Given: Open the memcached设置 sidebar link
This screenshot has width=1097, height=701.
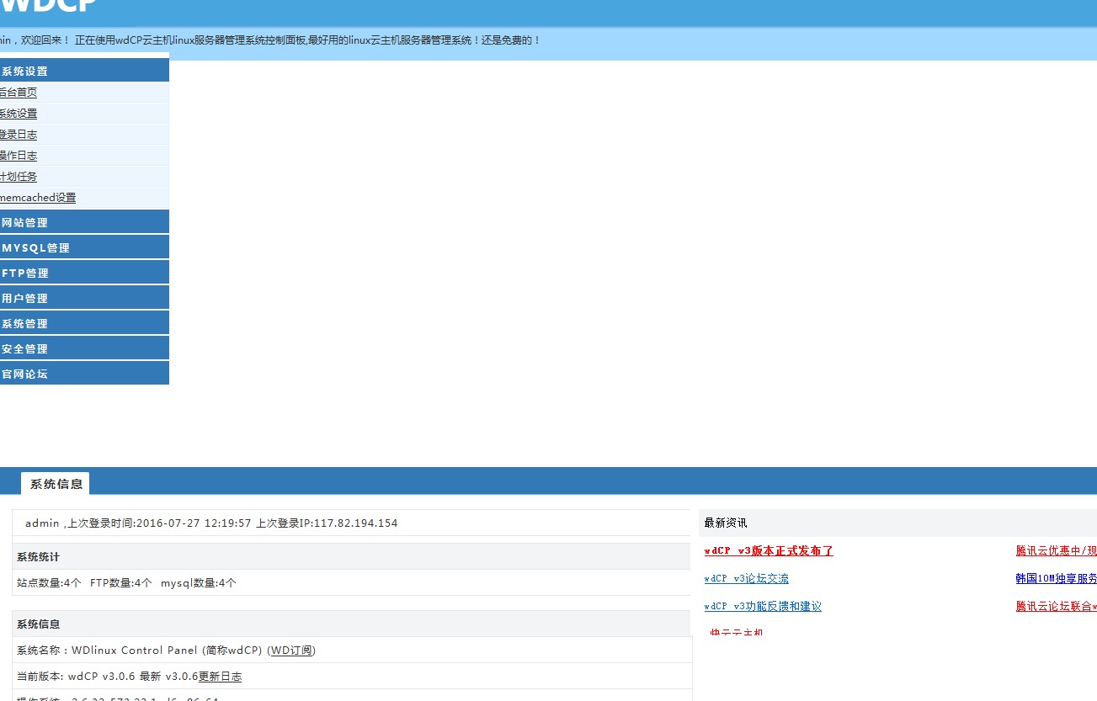Looking at the screenshot, I should pos(38,198).
